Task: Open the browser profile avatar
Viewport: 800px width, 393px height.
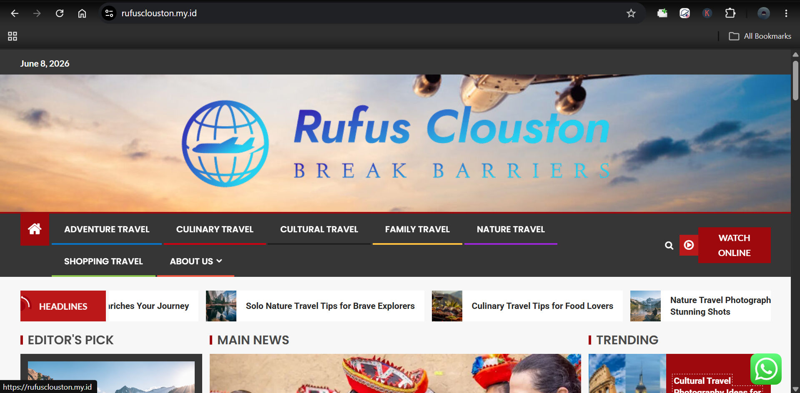Action: (x=763, y=13)
